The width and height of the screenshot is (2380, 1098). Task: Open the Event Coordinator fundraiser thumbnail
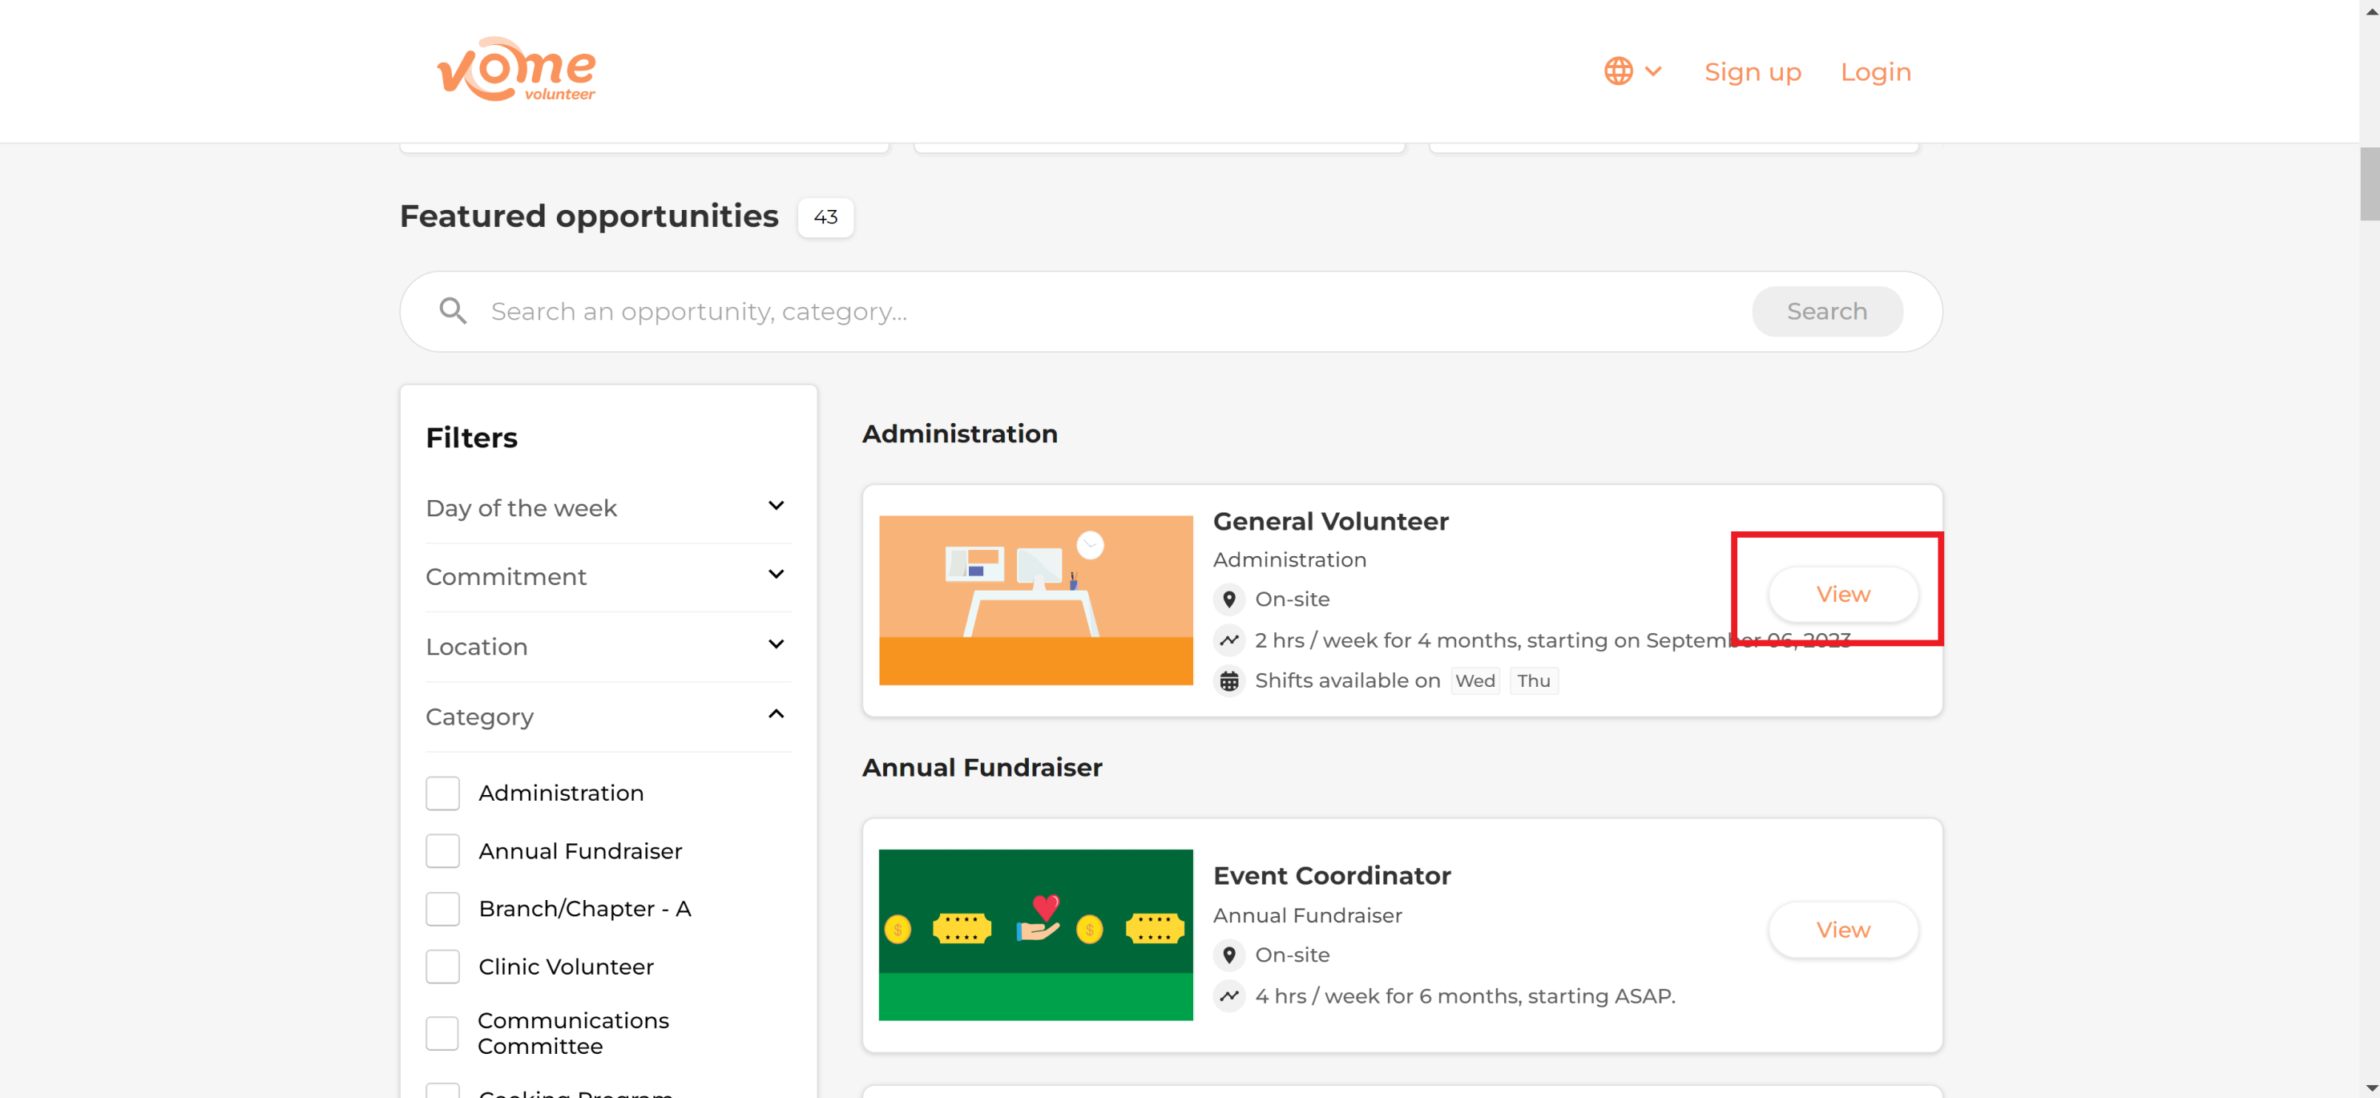[x=1035, y=935]
